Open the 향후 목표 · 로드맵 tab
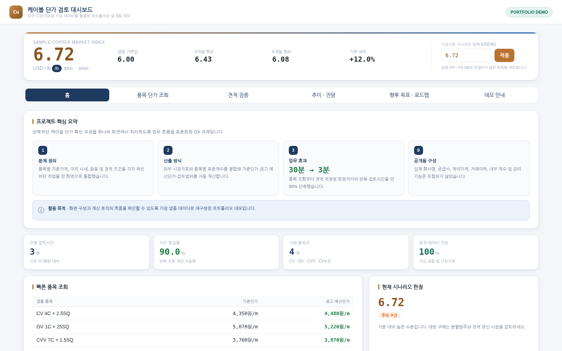The image size is (562, 351). (x=409, y=95)
